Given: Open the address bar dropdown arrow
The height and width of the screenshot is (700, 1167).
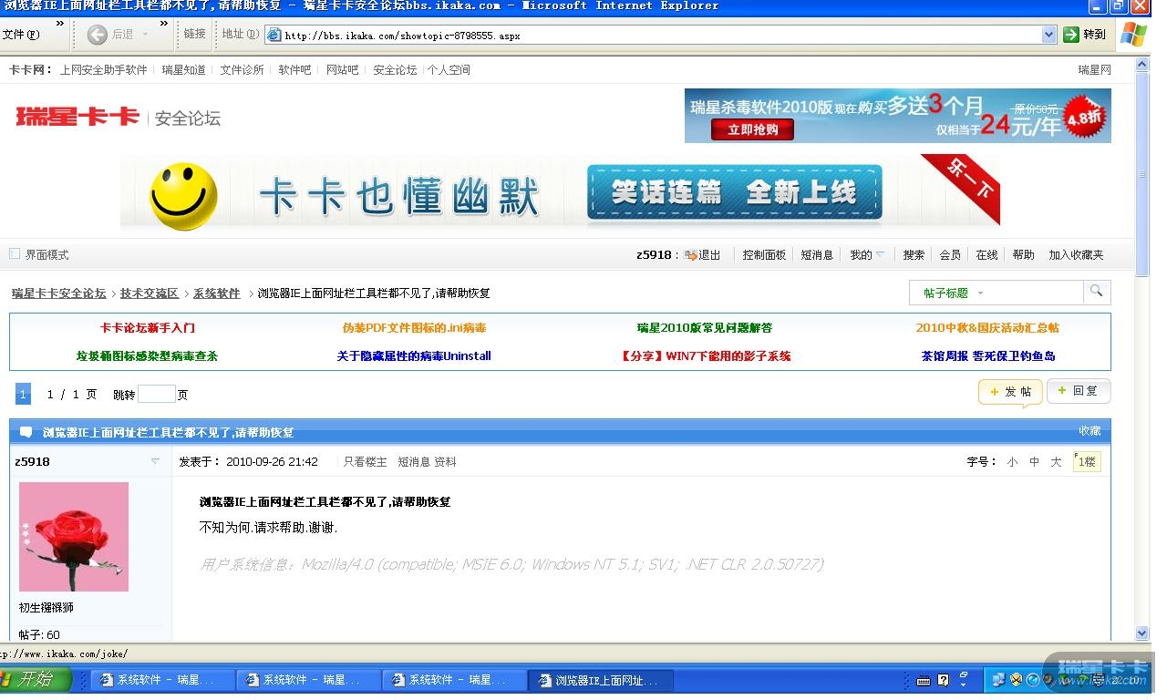Looking at the screenshot, I should [1048, 35].
